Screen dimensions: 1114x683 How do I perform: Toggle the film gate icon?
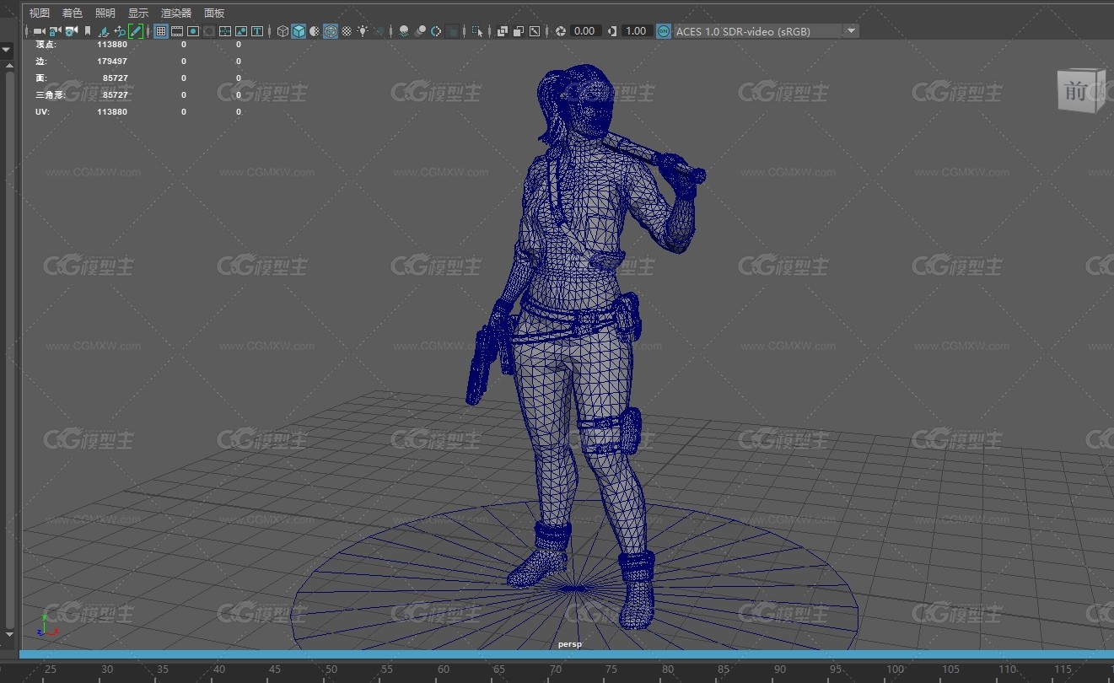pyautogui.click(x=177, y=31)
